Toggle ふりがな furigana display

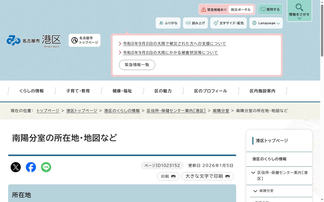(168, 23)
